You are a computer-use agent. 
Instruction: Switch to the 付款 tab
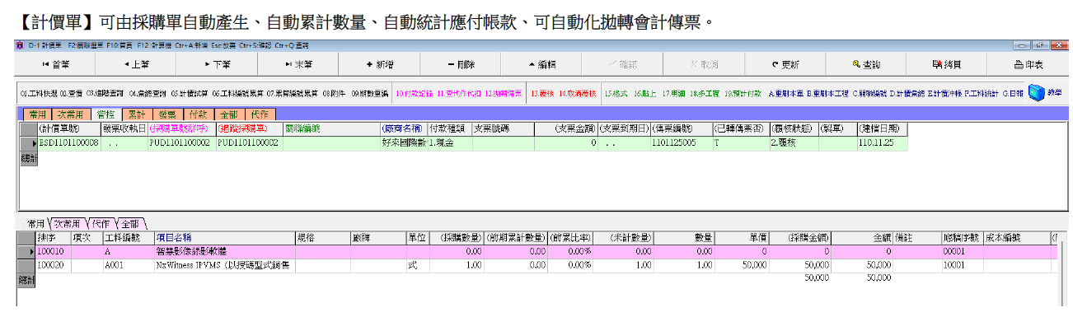pyautogui.click(x=199, y=114)
